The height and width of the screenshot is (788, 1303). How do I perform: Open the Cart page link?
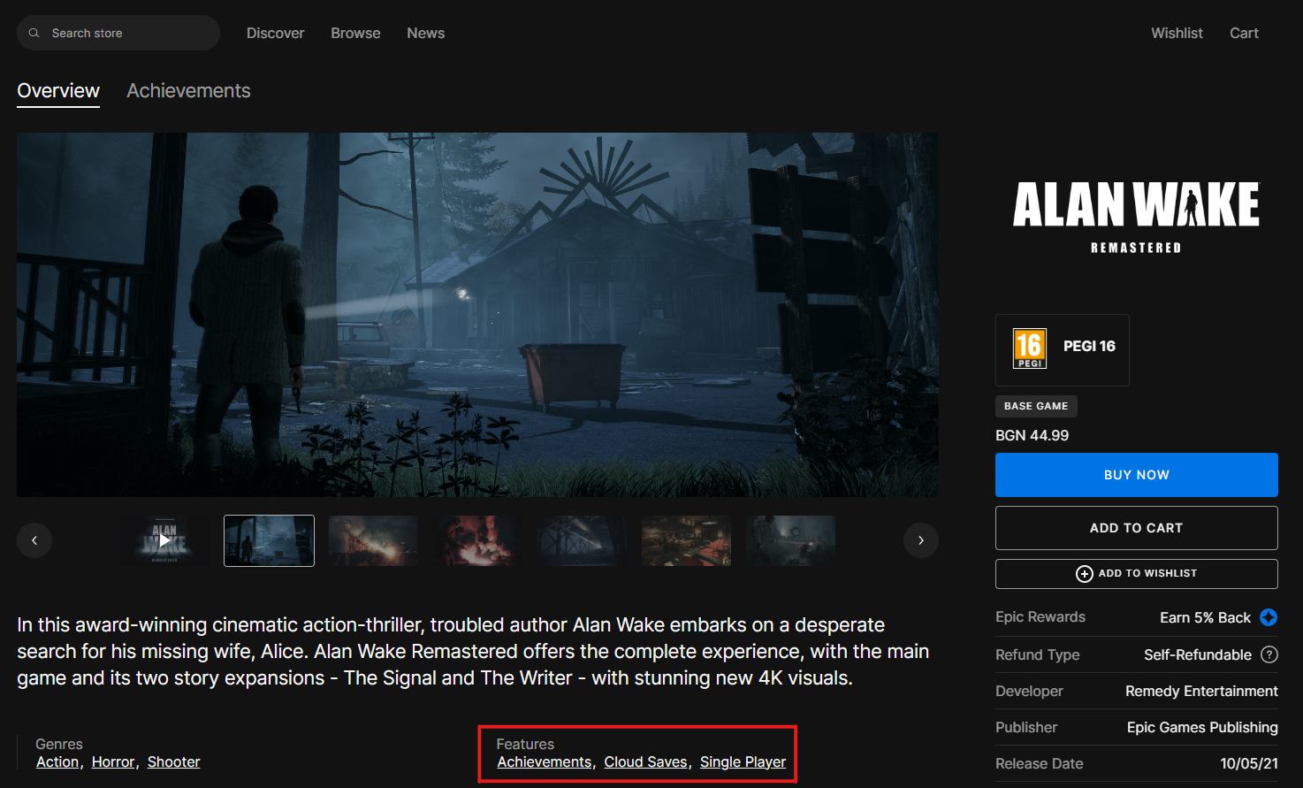tap(1244, 33)
